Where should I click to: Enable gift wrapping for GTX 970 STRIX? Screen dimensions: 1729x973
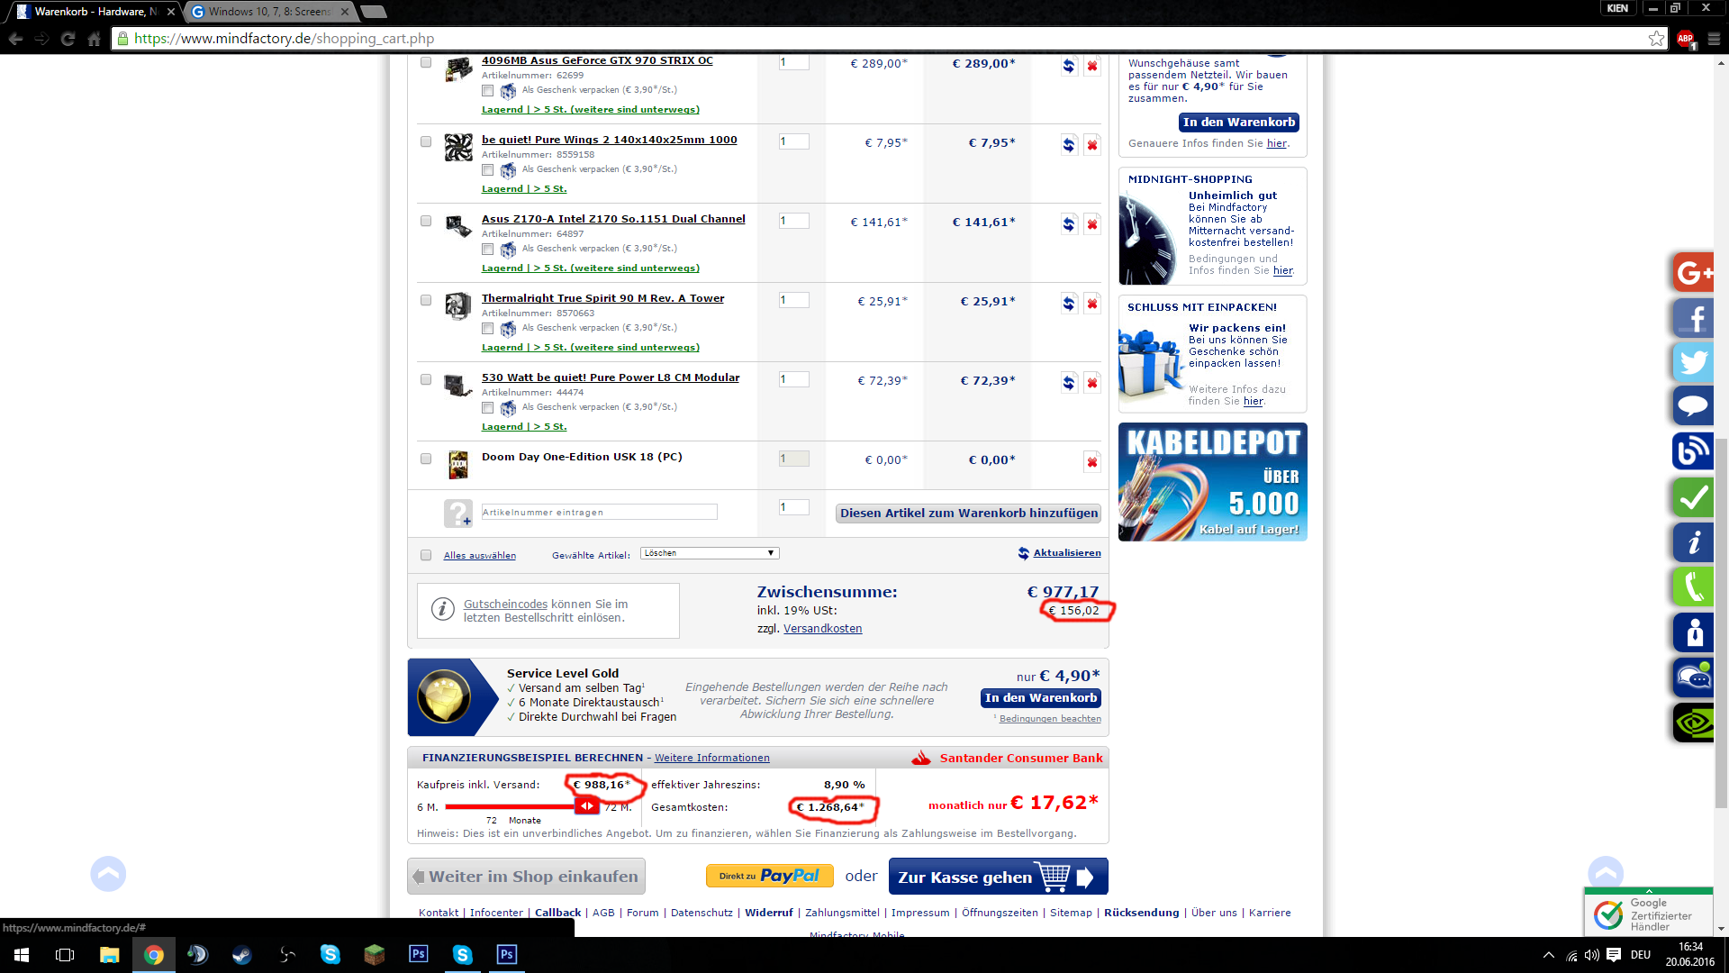tap(487, 91)
